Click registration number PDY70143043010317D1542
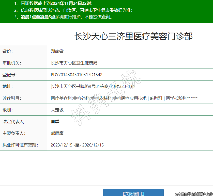This screenshot has height=196, width=213. [77, 75]
